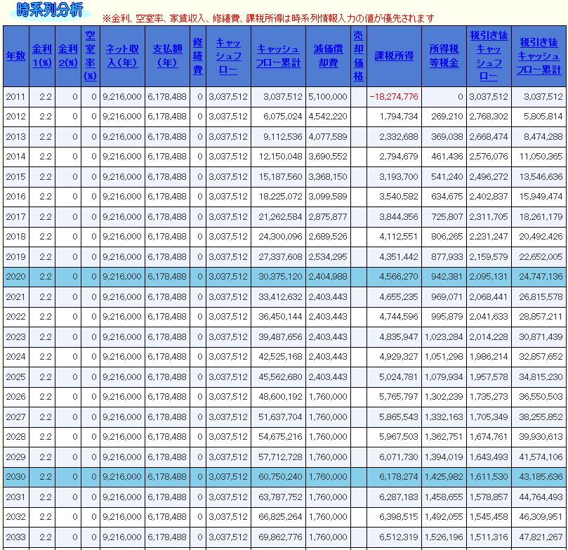568x550 pixels.
Task: Select the 課税所得 column header link
Action: point(393,56)
